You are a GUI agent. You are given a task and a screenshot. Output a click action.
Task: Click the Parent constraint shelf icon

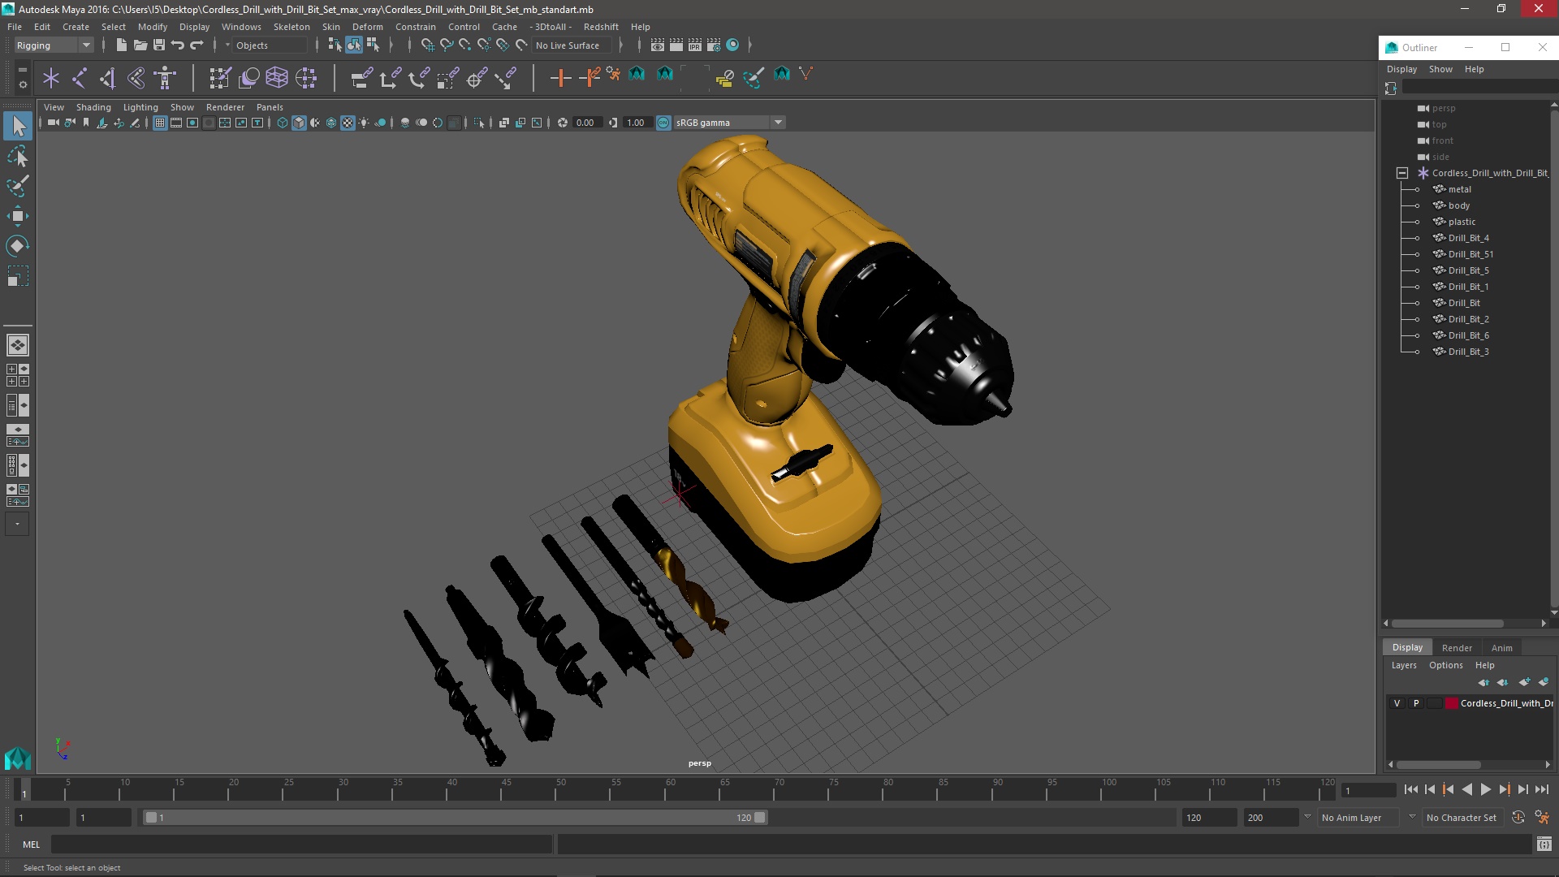pos(361,78)
